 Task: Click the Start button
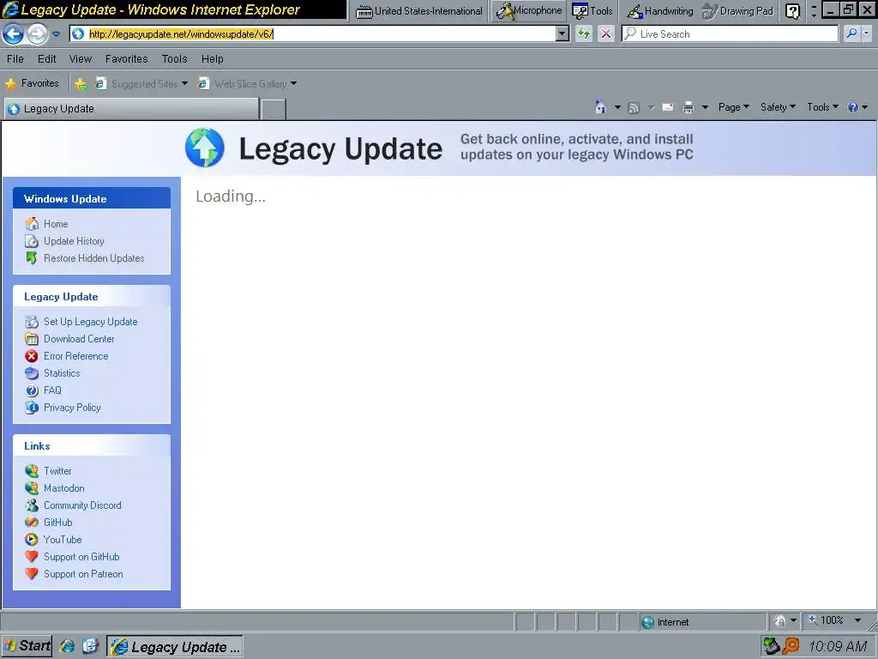click(x=27, y=646)
